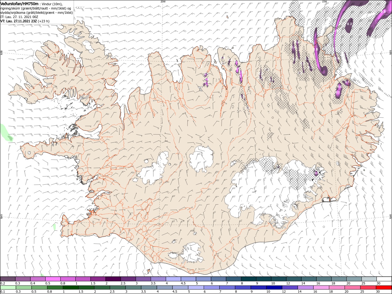The height and width of the screenshot is (294, 392).
Task: Click the '20W' longitude label on the top edge
Action: click(x=163, y=2)
